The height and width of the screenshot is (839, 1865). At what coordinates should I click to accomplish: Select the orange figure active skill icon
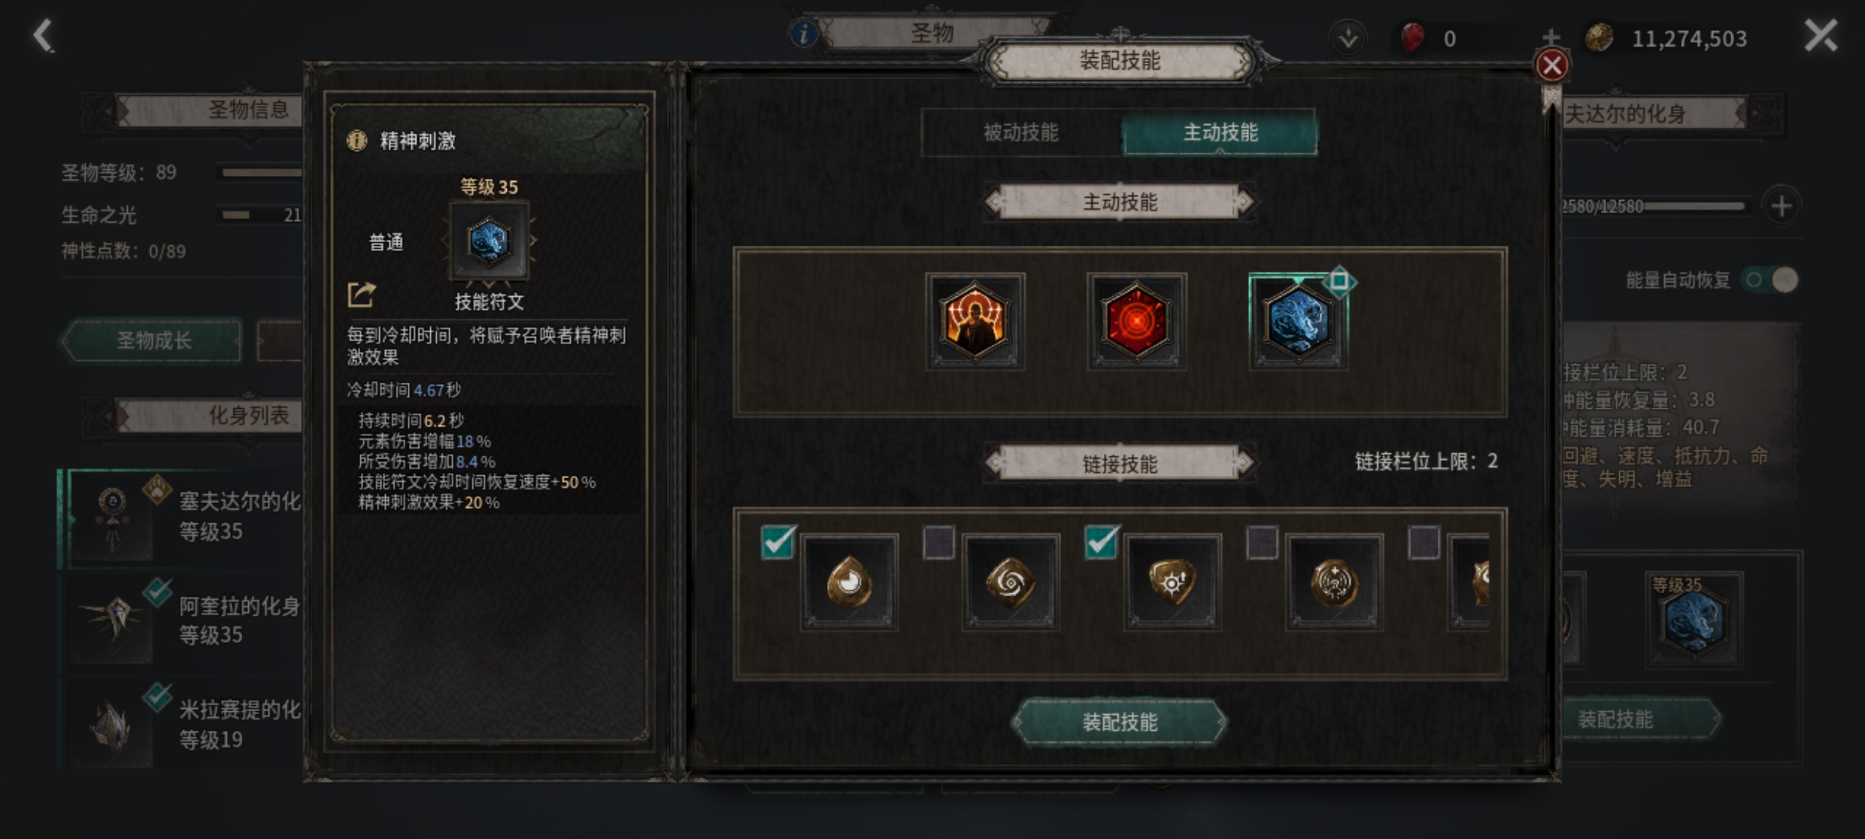[975, 321]
